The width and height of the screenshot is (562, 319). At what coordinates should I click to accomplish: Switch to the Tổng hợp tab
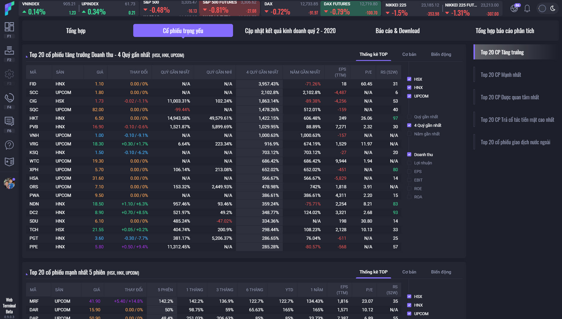(76, 31)
